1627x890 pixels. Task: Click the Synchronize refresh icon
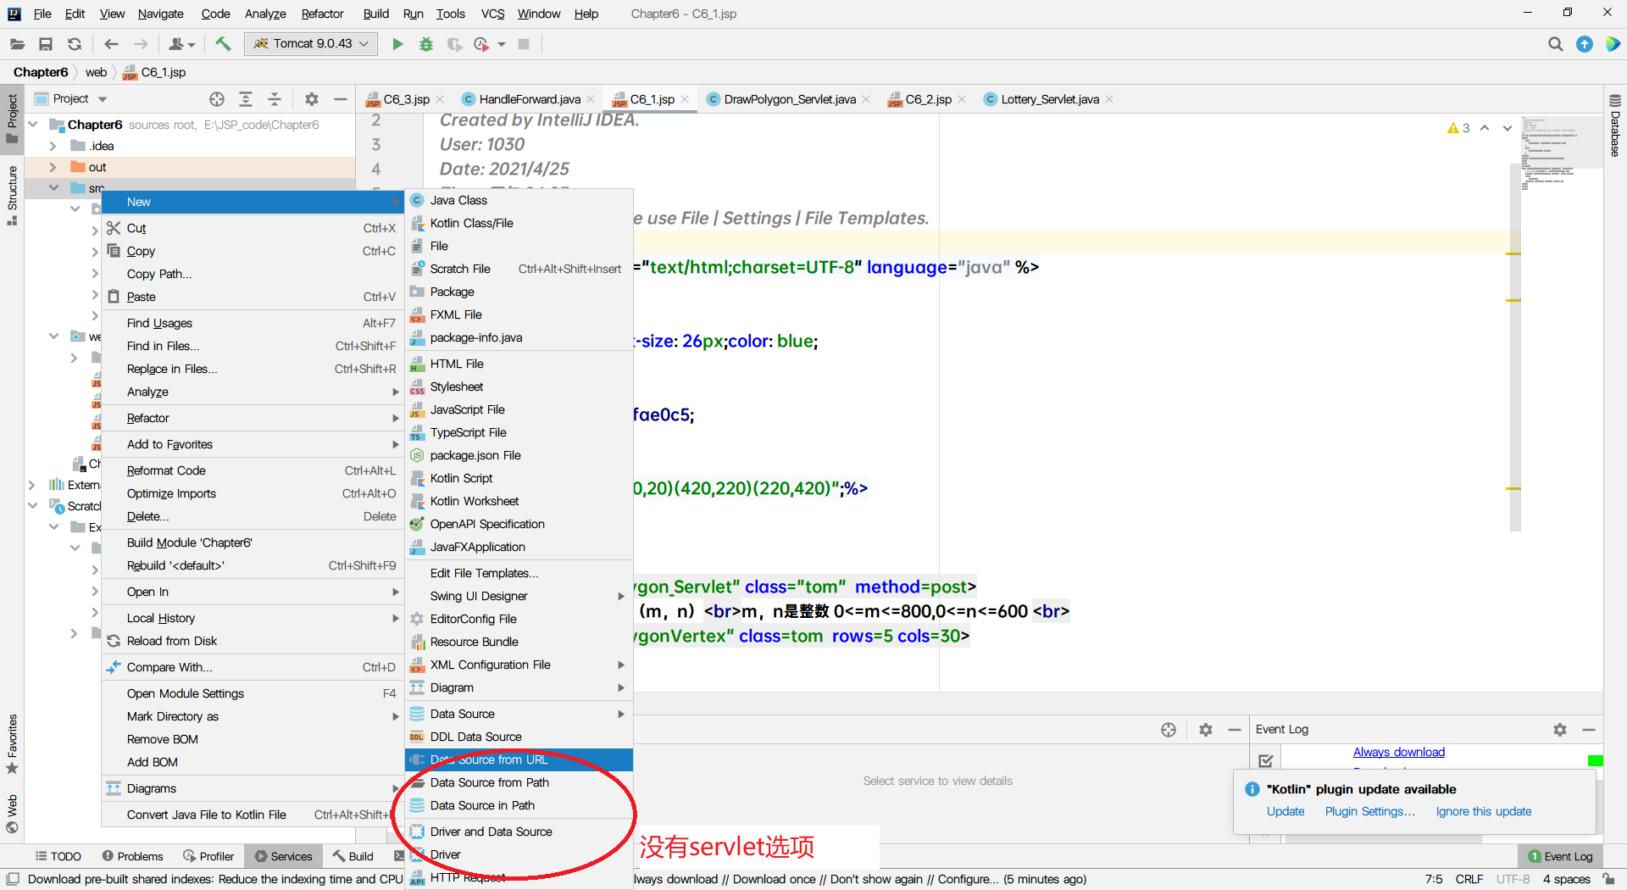[x=75, y=44]
